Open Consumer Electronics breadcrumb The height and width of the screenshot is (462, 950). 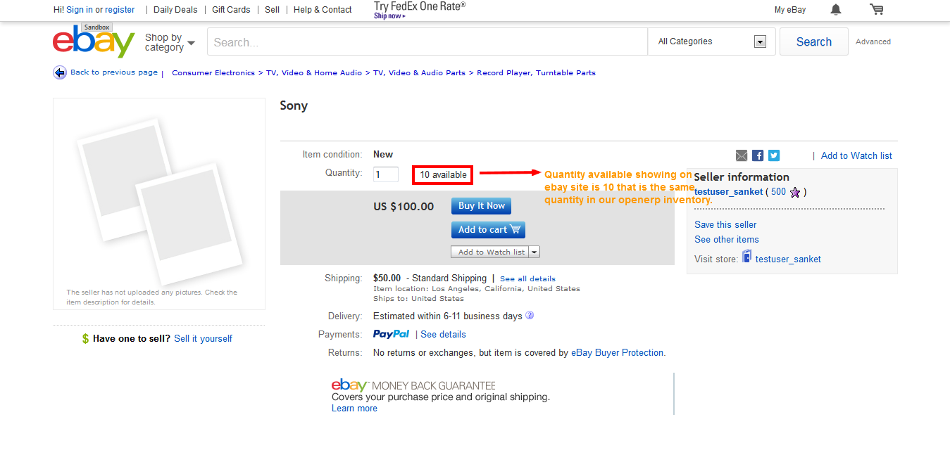coord(213,72)
